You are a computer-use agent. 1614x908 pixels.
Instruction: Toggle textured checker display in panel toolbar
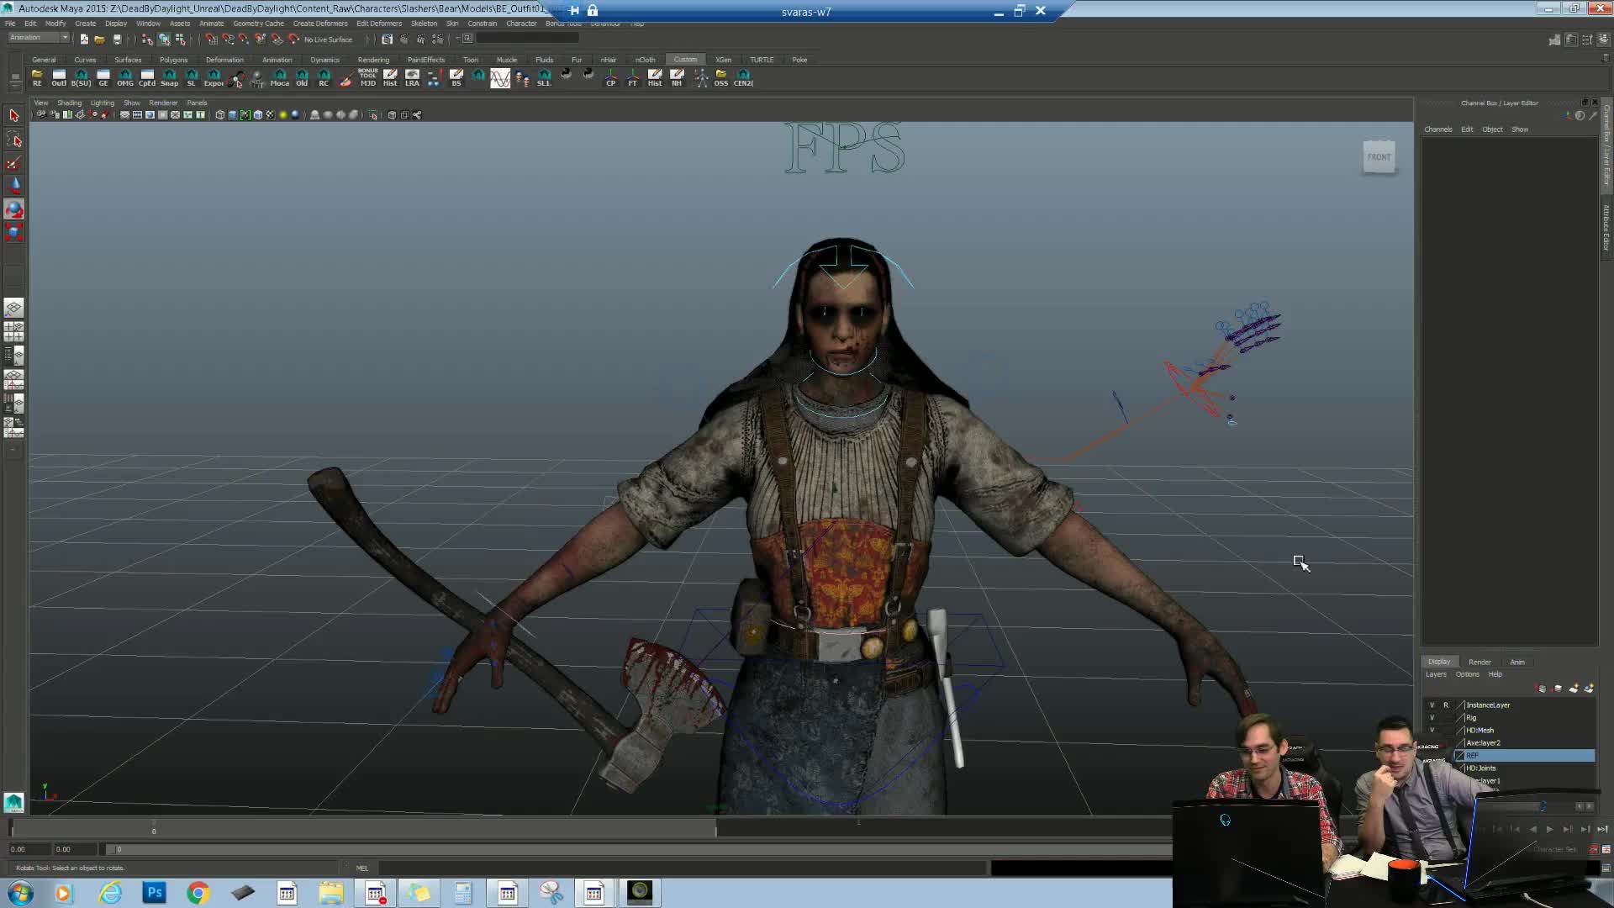[270, 115]
